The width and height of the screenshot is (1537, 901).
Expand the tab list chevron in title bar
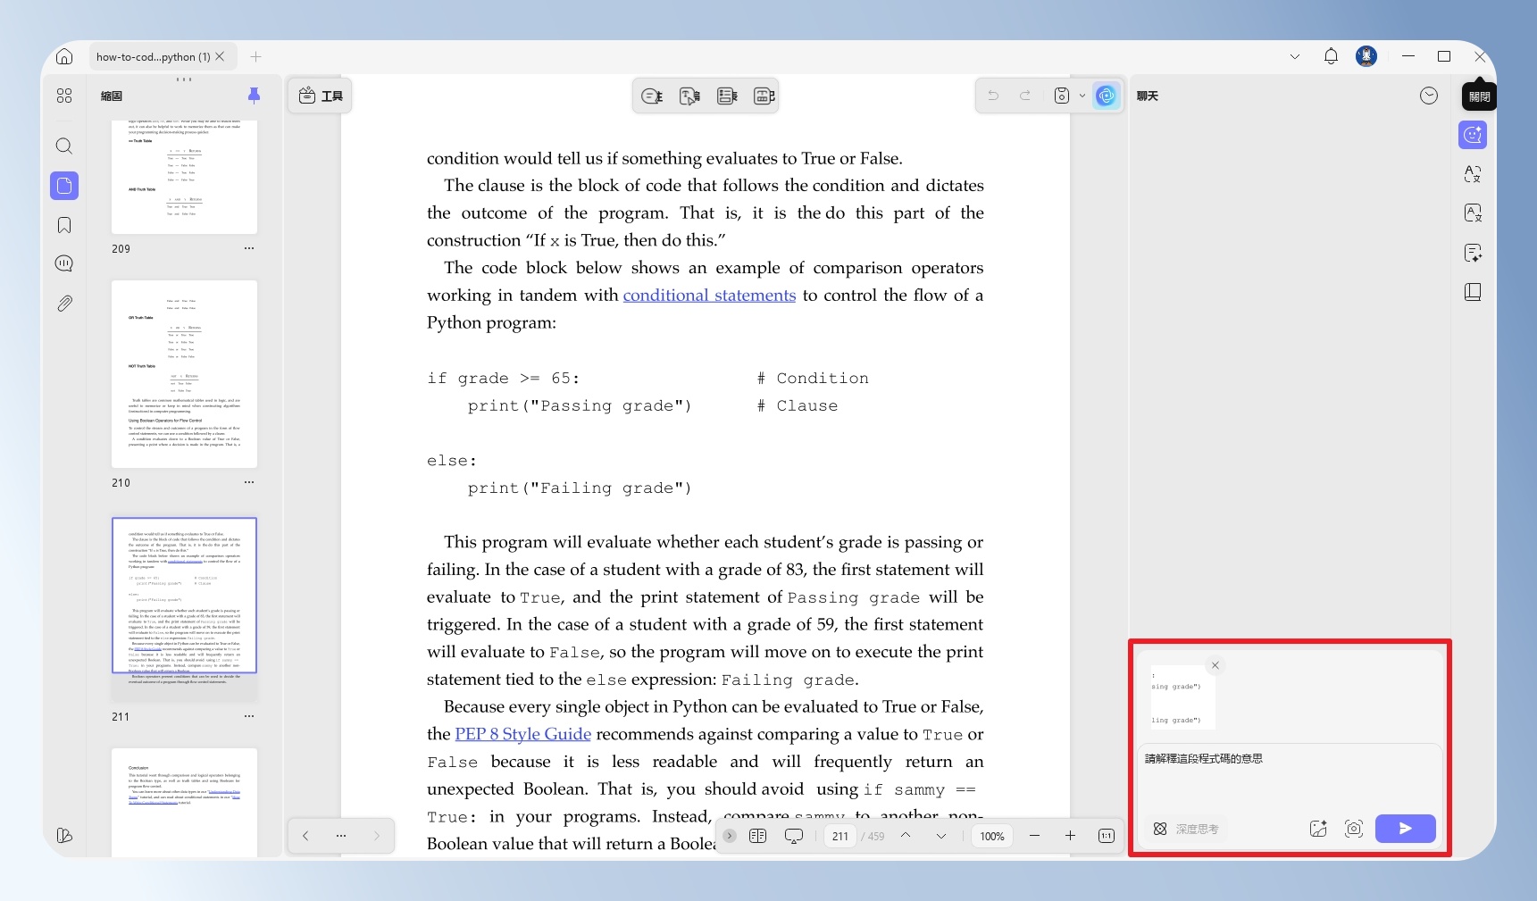pyautogui.click(x=1295, y=56)
